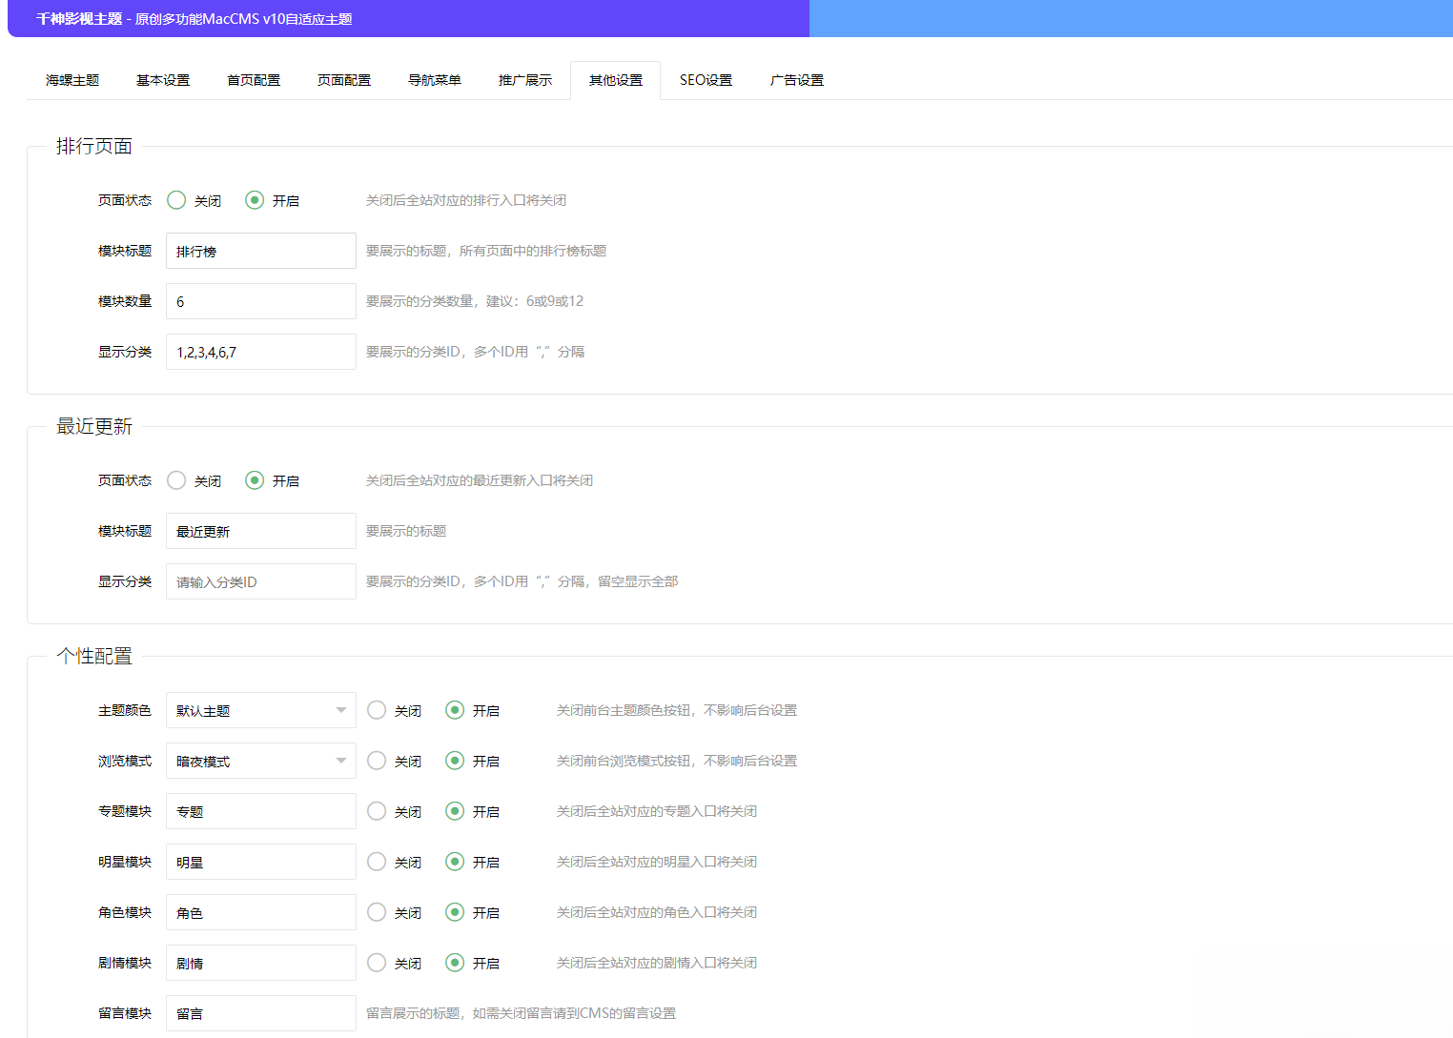Select 关闭 for the 明星模块
The image size is (1453, 1038).
click(377, 861)
